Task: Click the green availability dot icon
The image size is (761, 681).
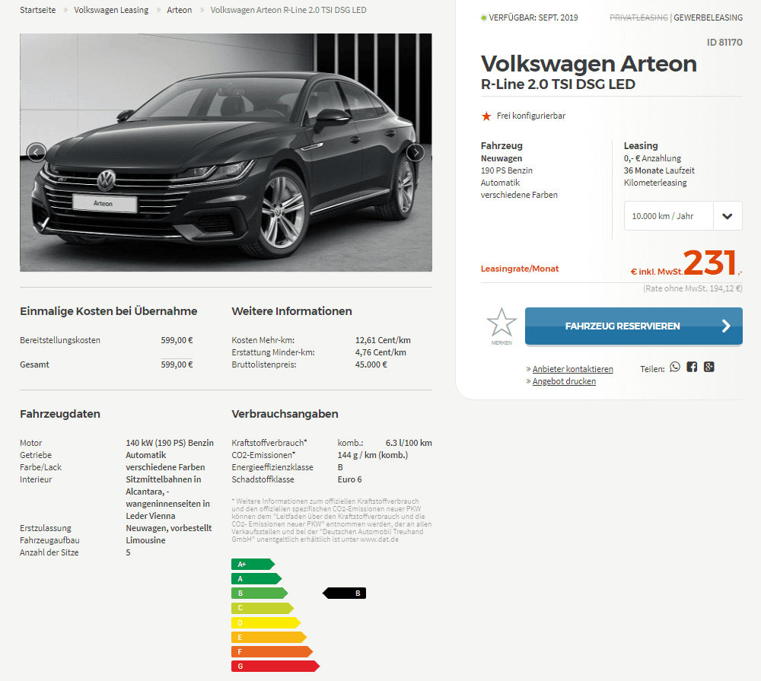Action: pos(483,18)
